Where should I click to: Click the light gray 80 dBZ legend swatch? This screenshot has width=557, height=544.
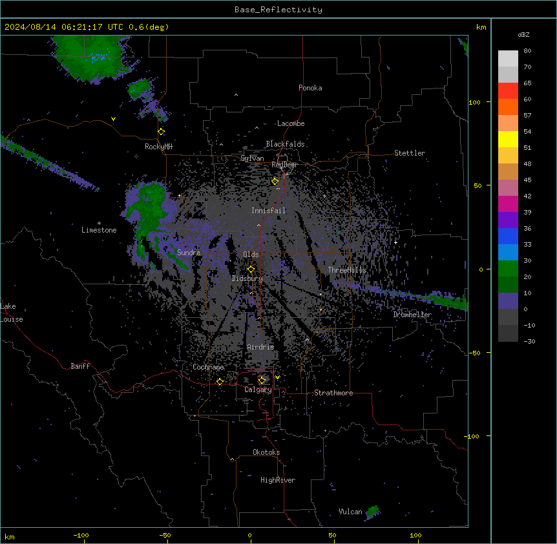(508, 58)
